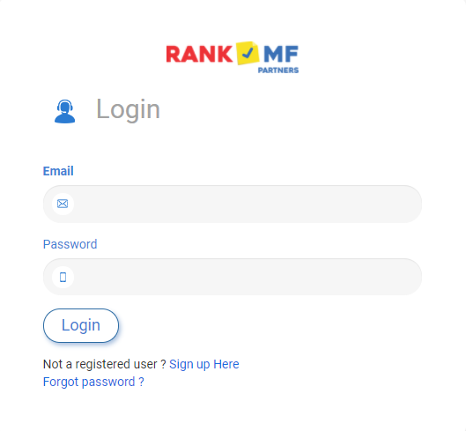The image size is (466, 431).
Task: Click the envelope icon in Email field
Action: tap(63, 204)
